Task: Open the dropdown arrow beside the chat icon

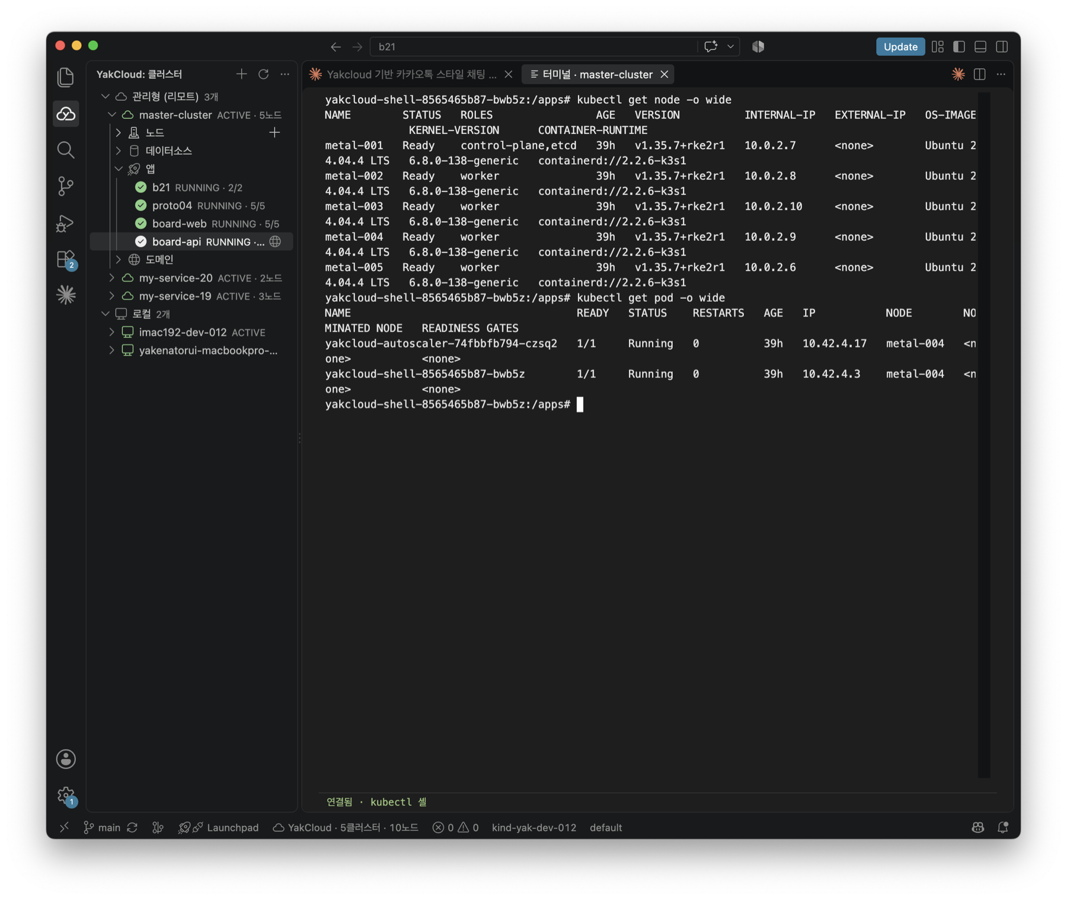Action: pos(730,46)
